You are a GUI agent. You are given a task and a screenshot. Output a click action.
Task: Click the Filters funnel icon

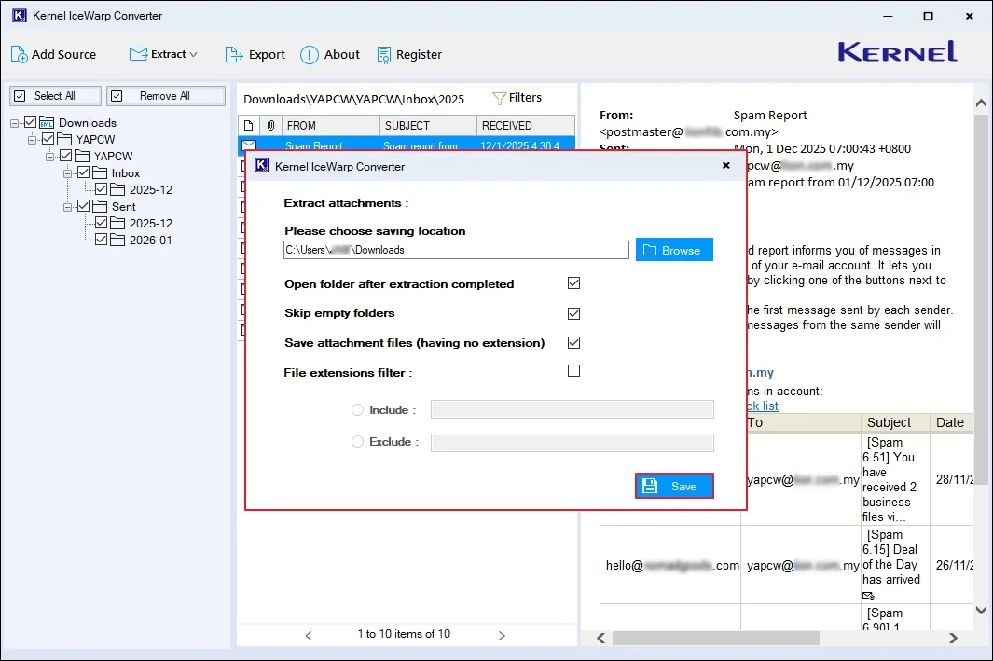(499, 98)
